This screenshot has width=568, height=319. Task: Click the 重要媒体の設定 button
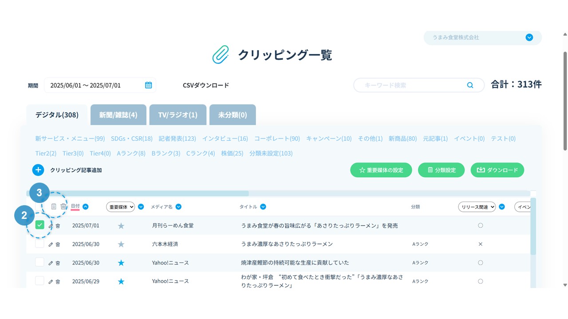[381, 170]
